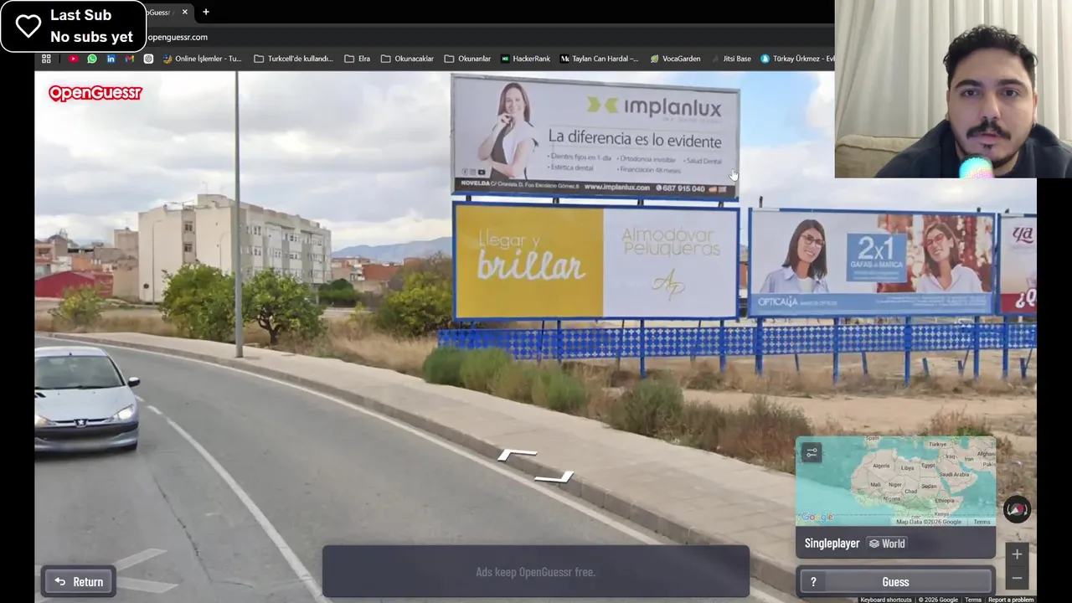Open the Okunacaklar bookmark folder
1072x603 pixels.
(x=407, y=59)
